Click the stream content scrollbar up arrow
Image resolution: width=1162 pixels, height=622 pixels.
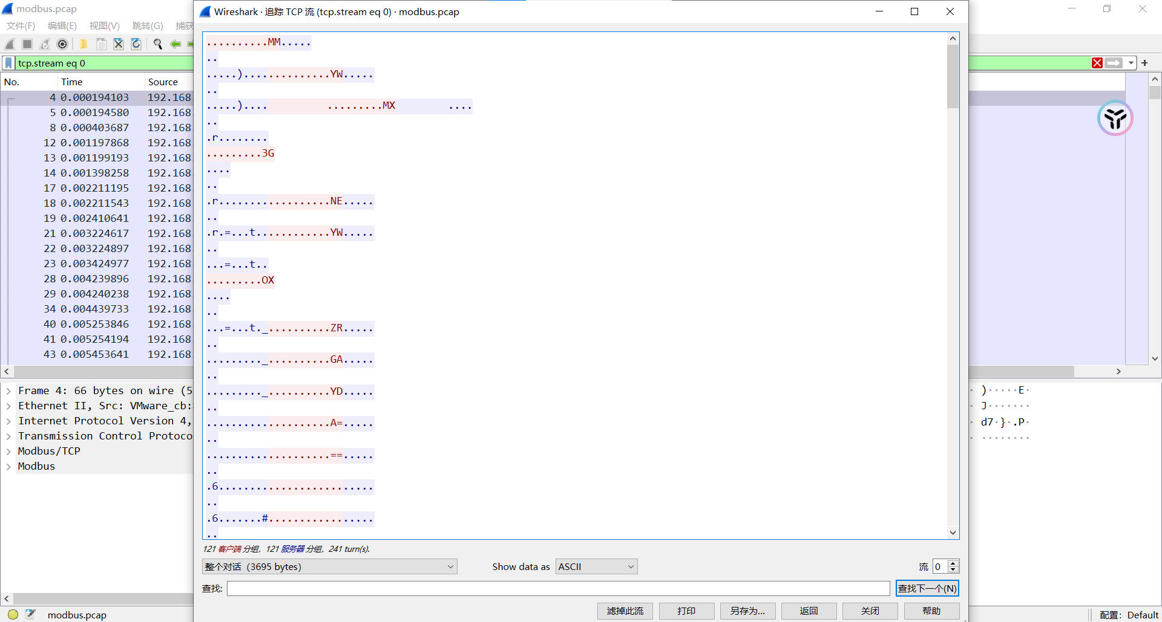pyautogui.click(x=953, y=39)
